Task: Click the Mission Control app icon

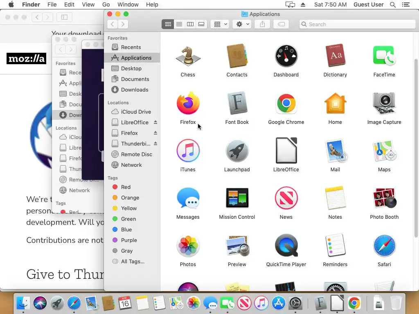Action: 237,198
